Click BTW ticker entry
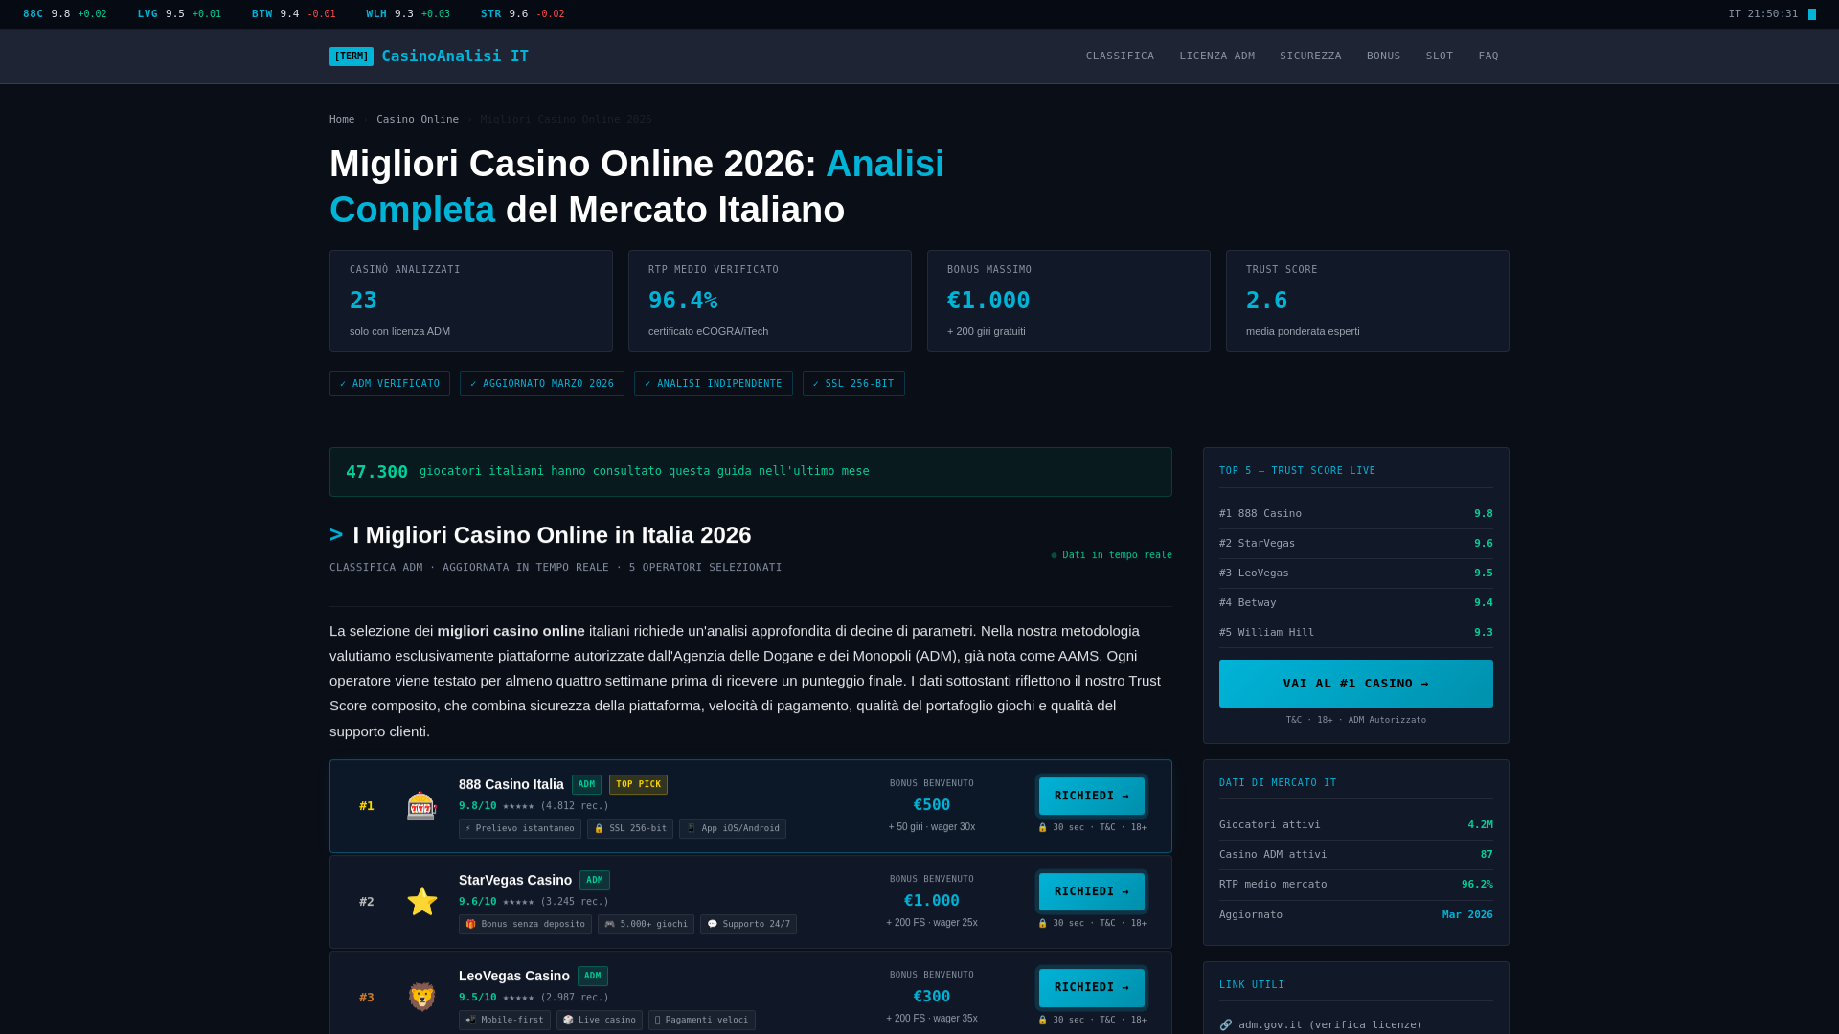The image size is (1839, 1034). coord(293,14)
